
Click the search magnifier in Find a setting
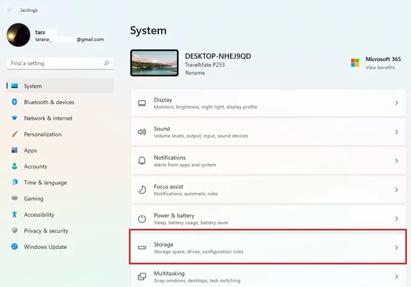tap(106, 63)
